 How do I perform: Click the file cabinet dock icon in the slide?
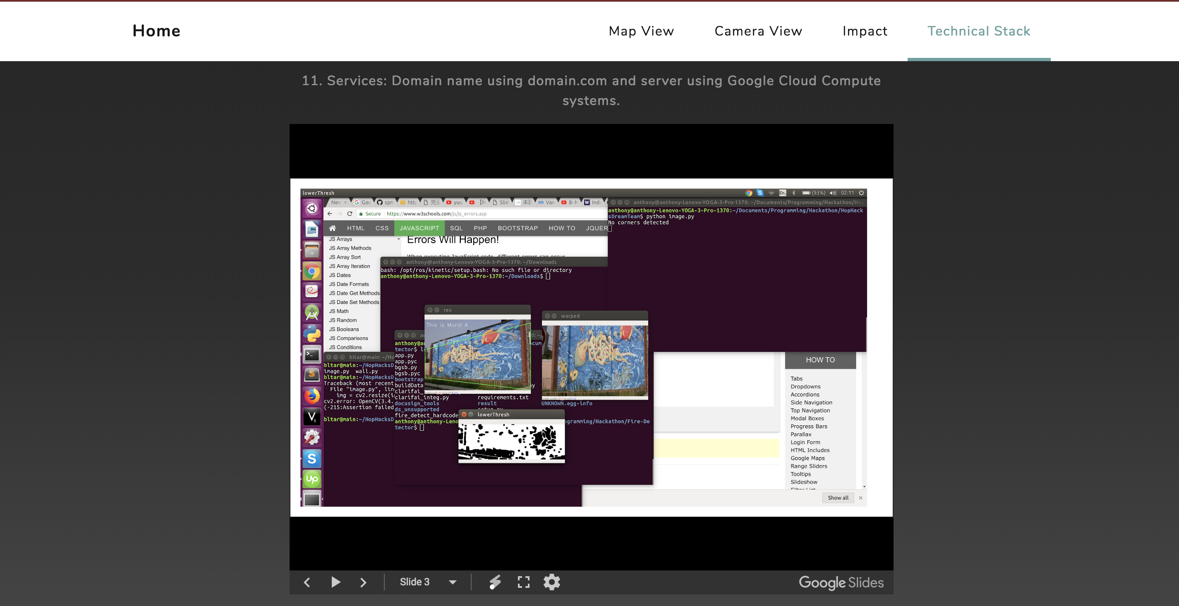tap(312, 250)
